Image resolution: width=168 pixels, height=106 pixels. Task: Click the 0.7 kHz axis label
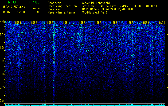pos(2,87)
